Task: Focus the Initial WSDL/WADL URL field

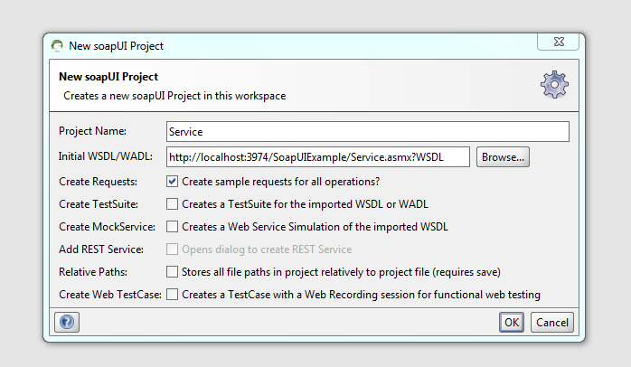Action: pyautogui.click(x=318, y=156)
